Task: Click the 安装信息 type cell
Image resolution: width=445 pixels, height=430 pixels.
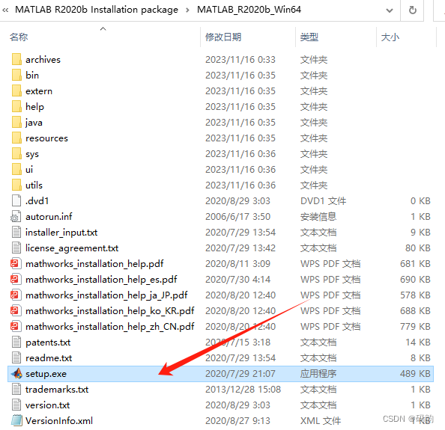Action: pyautogui.click(x=318, y=217)
